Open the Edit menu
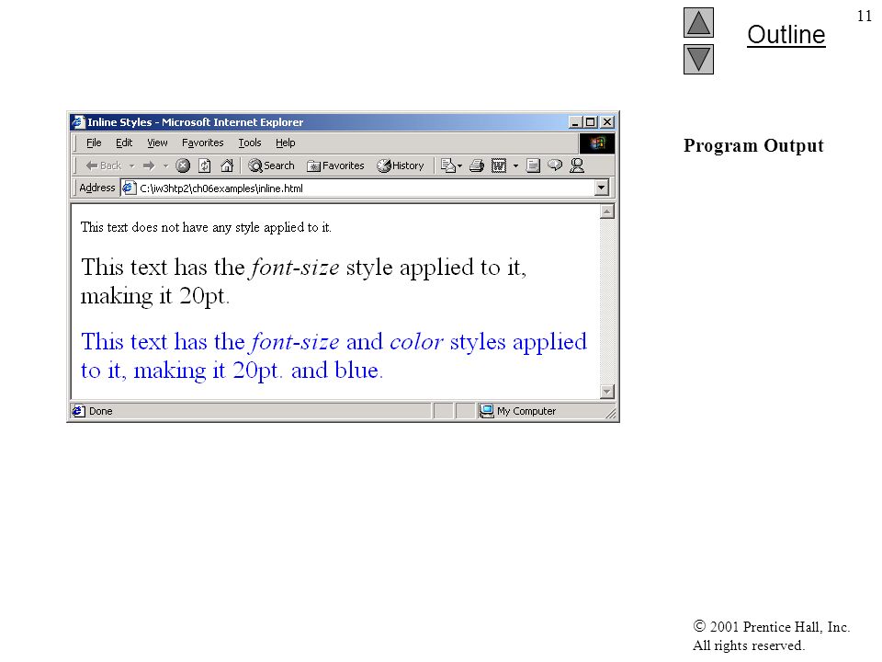 click(x=124, y=143)
